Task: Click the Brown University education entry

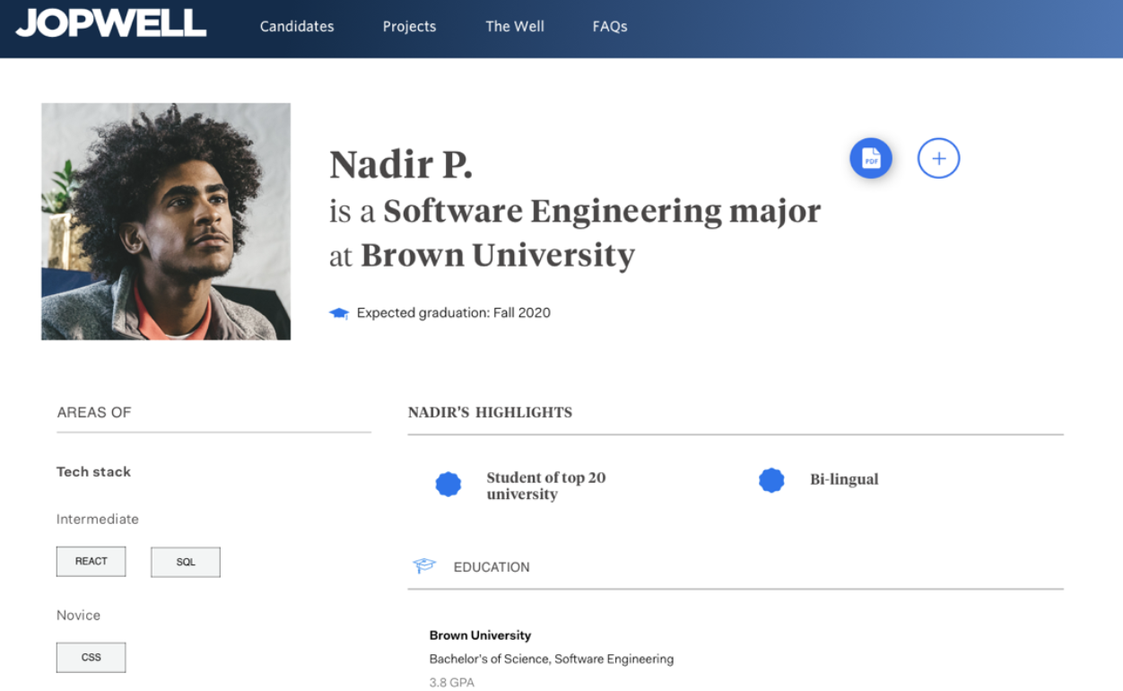Action: [480, 635]
